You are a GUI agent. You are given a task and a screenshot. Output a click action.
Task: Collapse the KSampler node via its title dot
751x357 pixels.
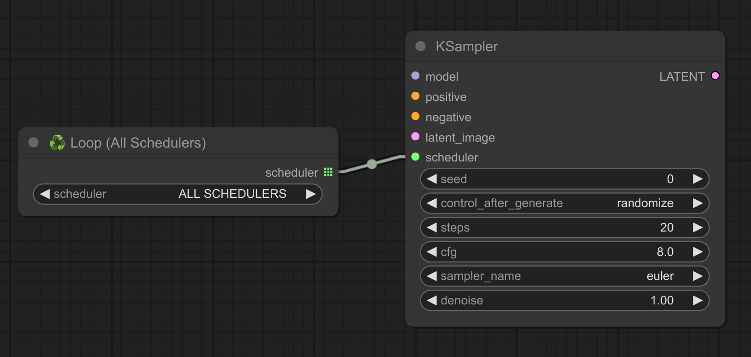420,46
